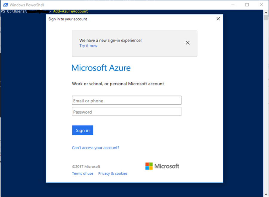Click the Windows PowerShell title bar icon
Image resolution: width=269 pixels, height=197 pixels.
(5, 5)
